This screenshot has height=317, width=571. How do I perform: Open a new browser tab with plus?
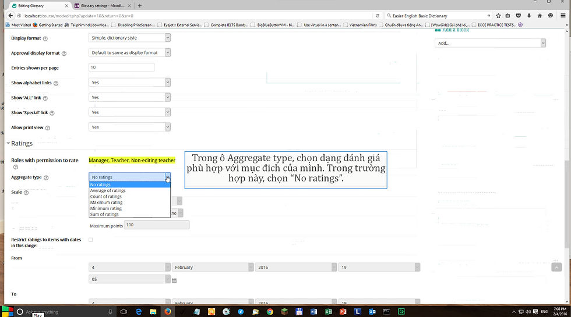pos(140,5)
